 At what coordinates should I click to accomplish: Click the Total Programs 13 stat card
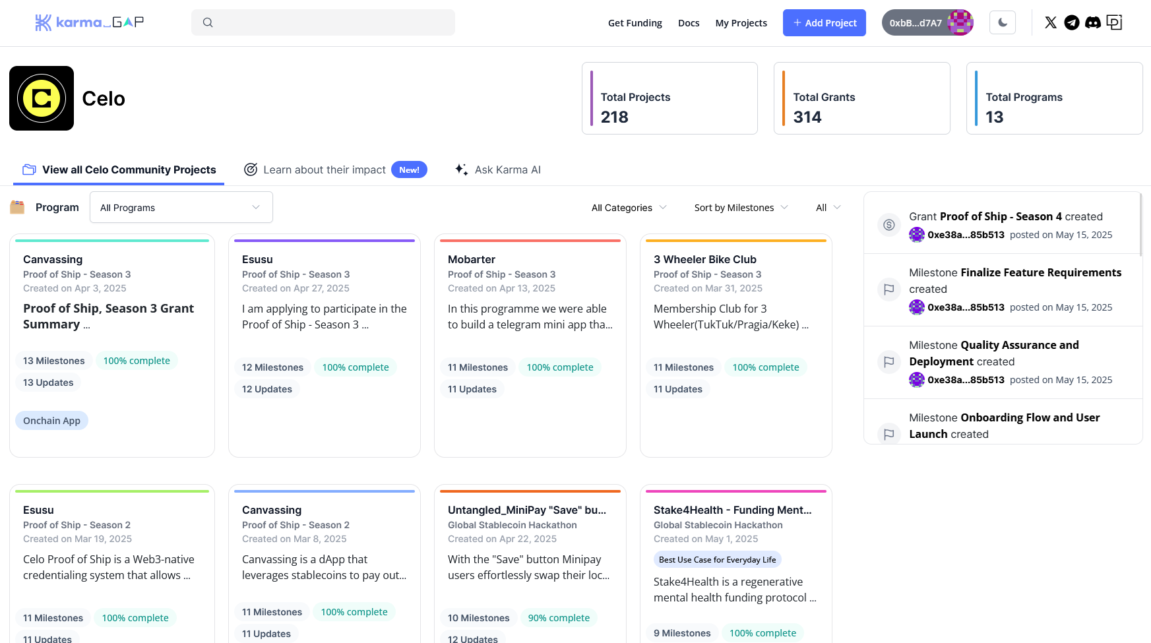pos(1055,98)
